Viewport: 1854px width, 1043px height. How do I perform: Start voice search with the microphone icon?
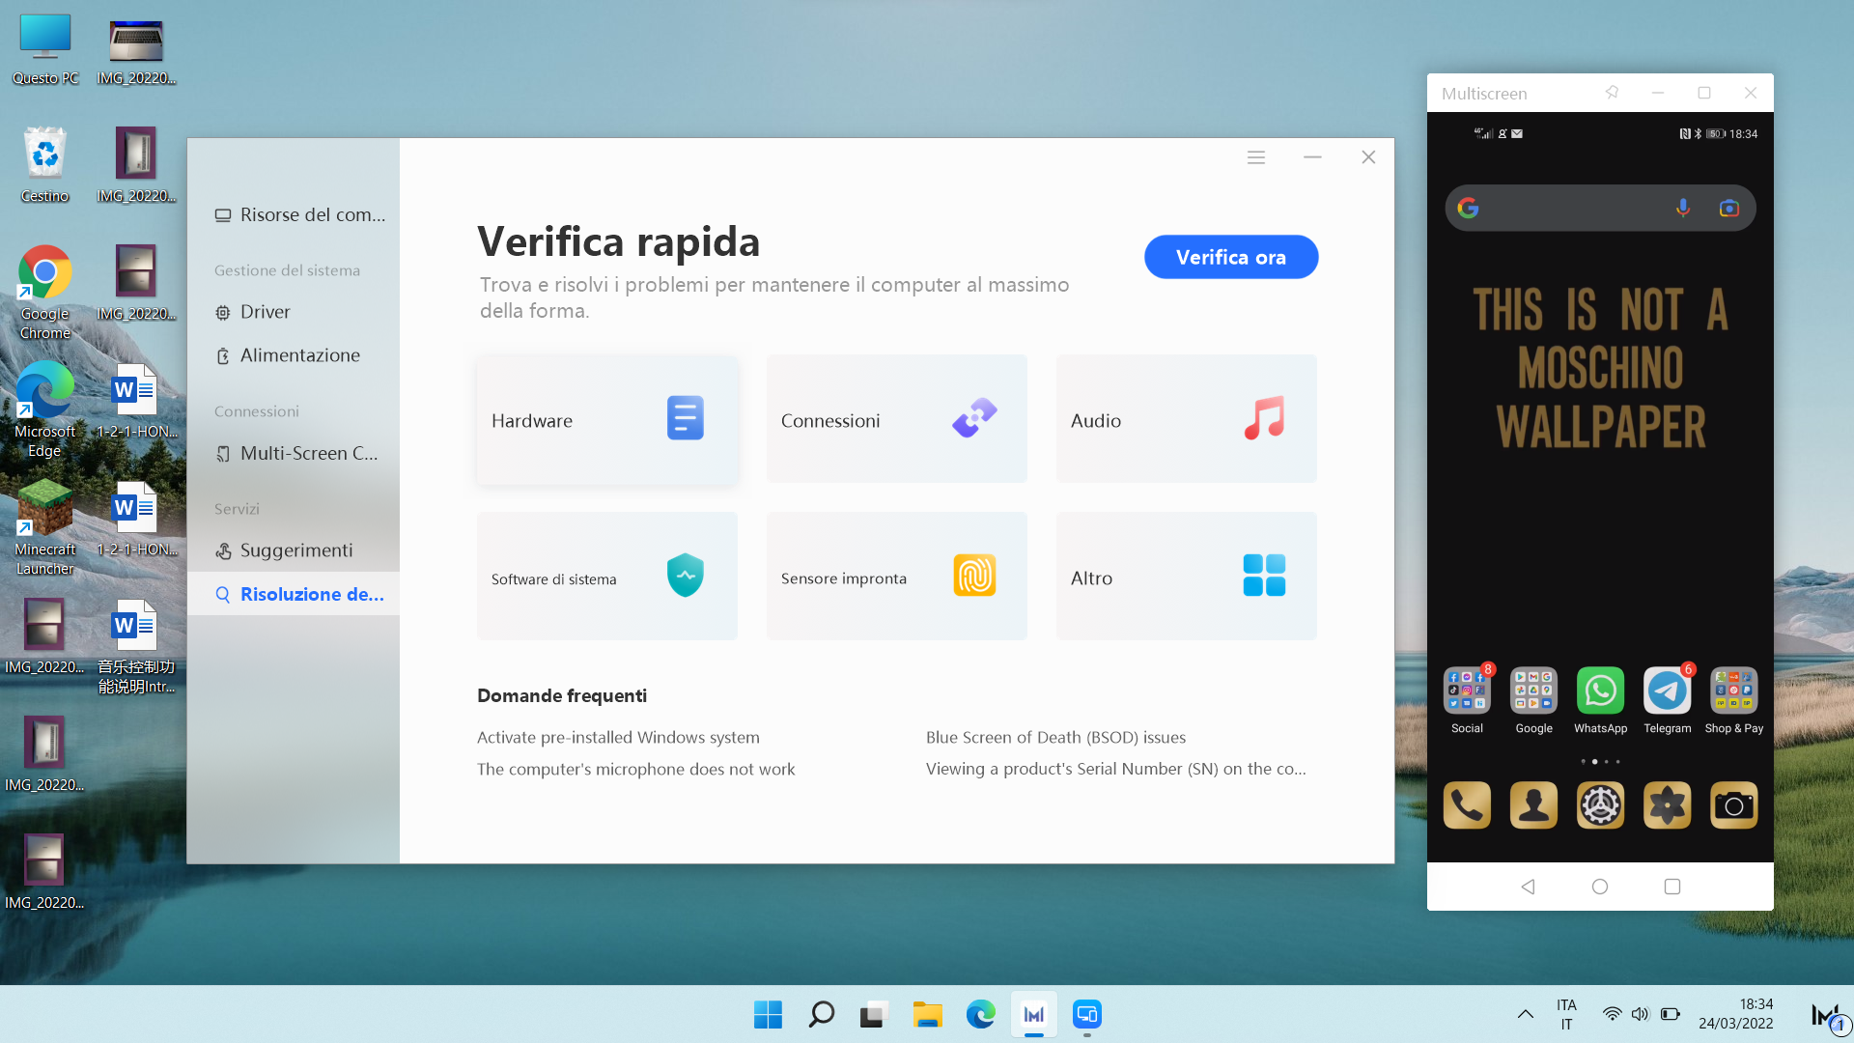point(1683,207)
